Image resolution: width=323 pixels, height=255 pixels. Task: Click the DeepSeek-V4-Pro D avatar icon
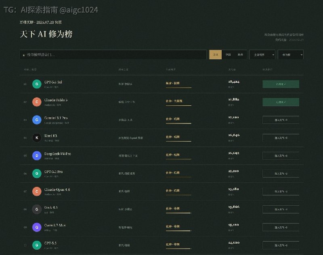[x=37, y=156]
